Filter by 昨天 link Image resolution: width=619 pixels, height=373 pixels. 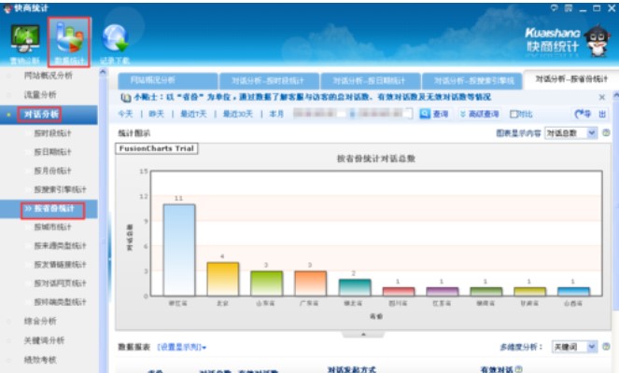pos(156,114)
